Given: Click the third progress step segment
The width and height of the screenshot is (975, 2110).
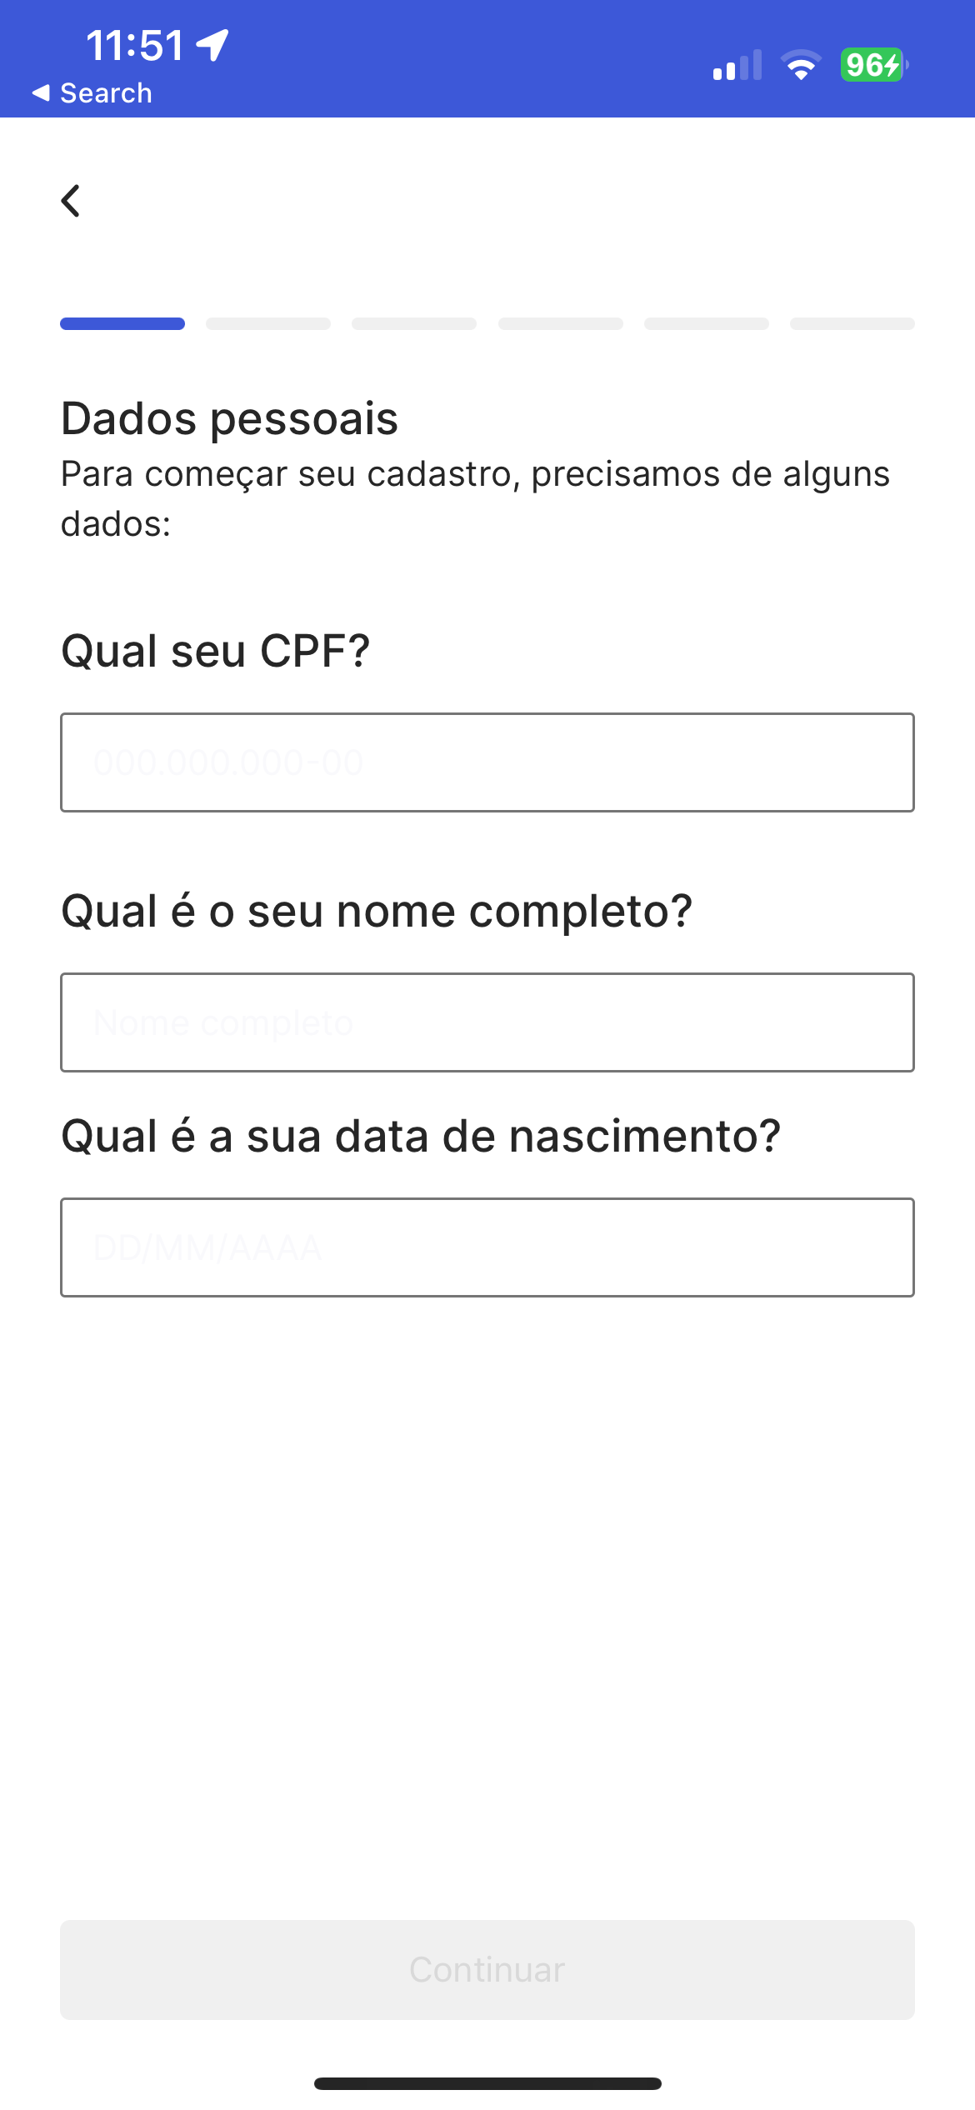Looking at the screenshot, I should pos(414,323).
